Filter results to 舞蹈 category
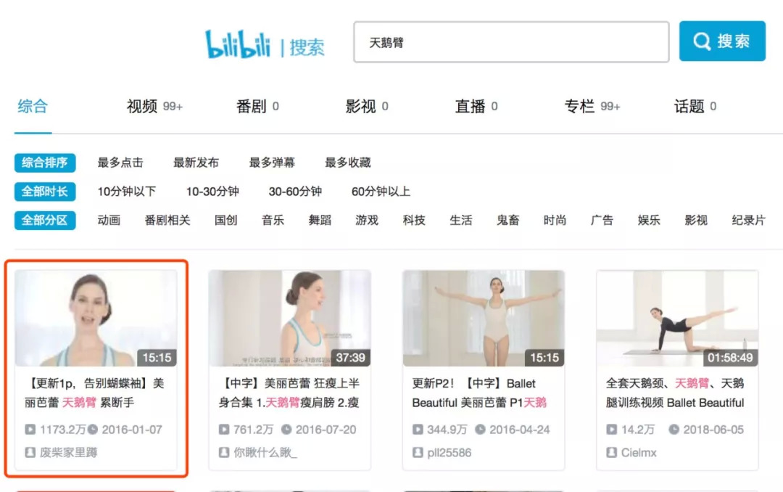 pyautogui.click(x=320, y=221)
